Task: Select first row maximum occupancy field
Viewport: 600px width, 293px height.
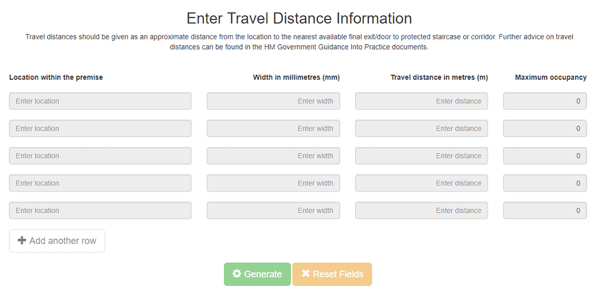Action: [545, 101]
